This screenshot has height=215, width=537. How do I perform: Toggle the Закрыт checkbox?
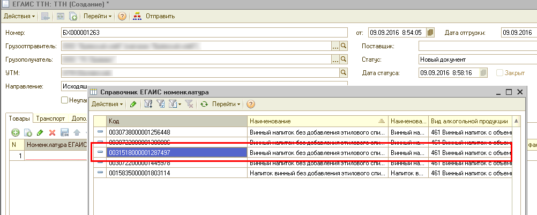pyautogui.click(x=500, y=72)
